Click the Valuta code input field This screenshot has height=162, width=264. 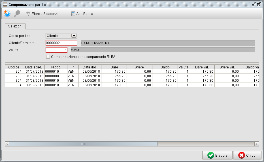pyautogui.click(x=56, y=50)
